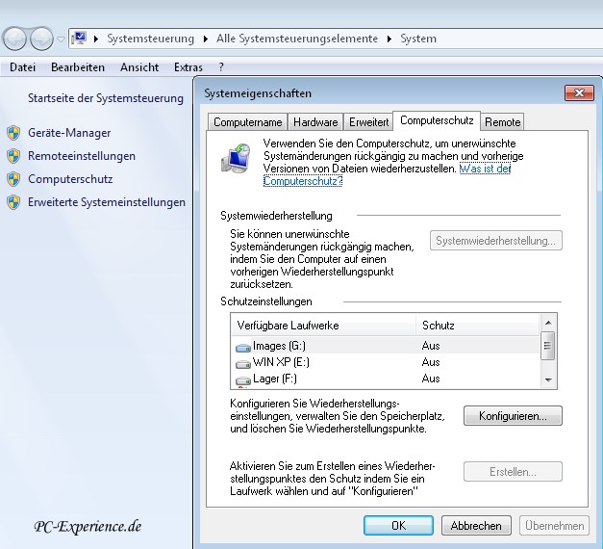603x549 pixels.
Task: Click the forward navigation arrow button
Action: click(x=41, y=39)
